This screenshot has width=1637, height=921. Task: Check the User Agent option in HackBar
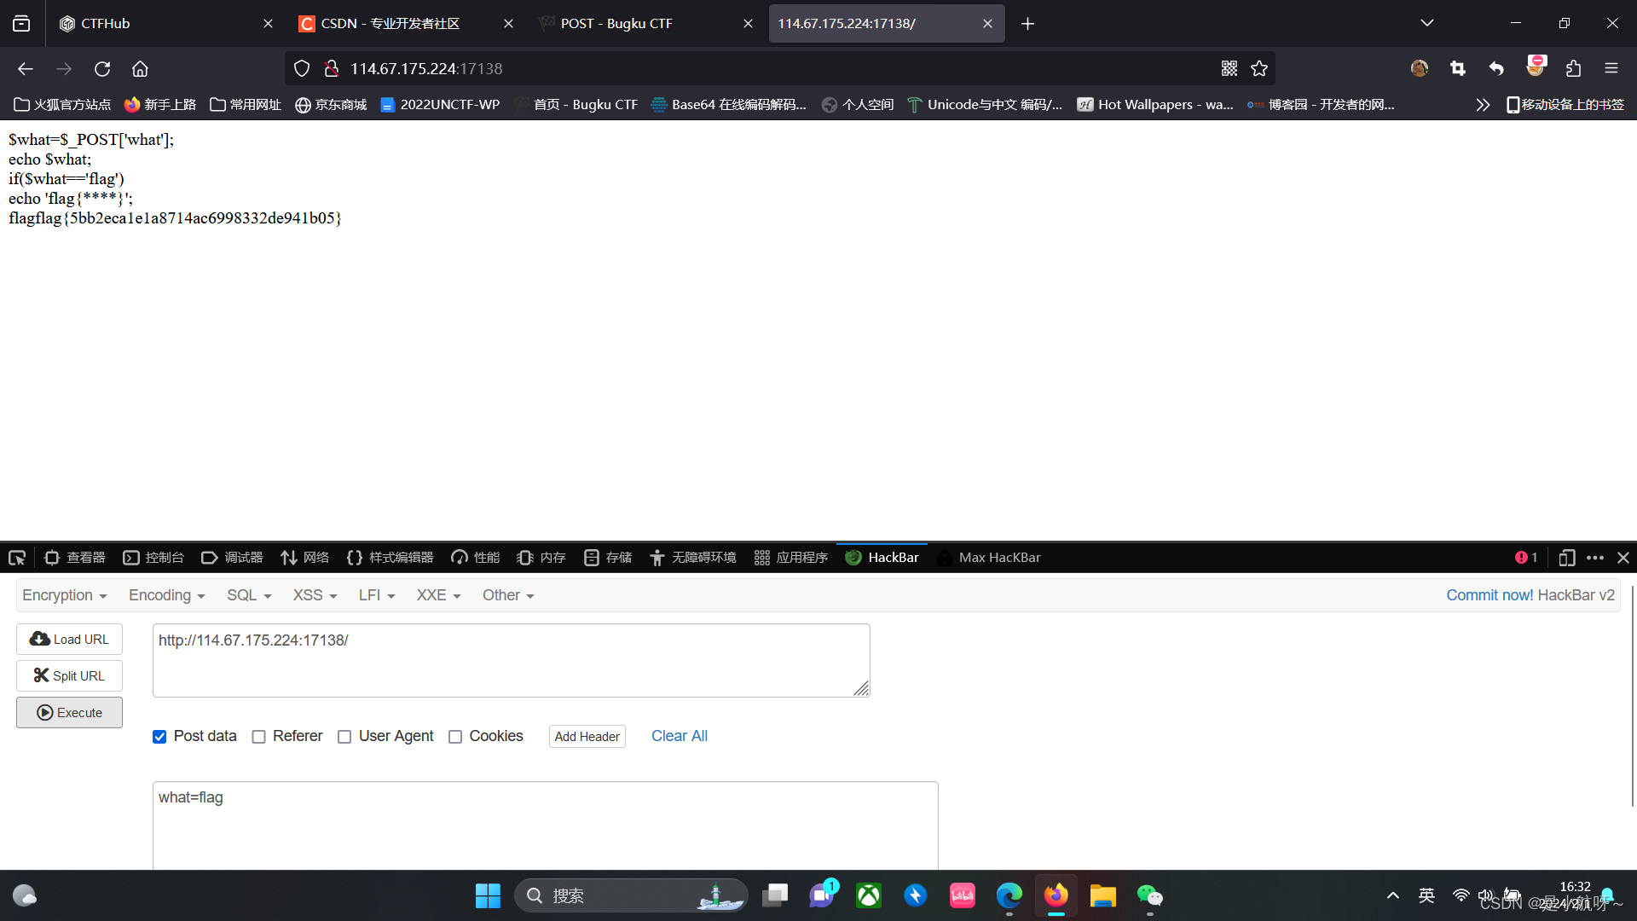click(x=344, y=736)
